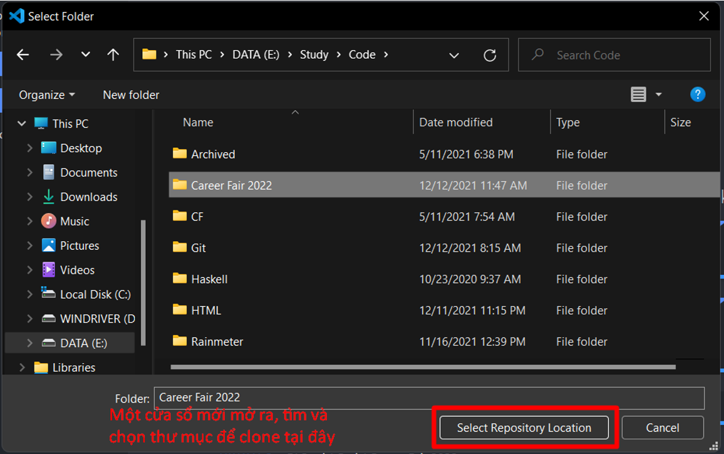Click the Folder name input field
Screen dimensions: 724x454
(429, 398)
